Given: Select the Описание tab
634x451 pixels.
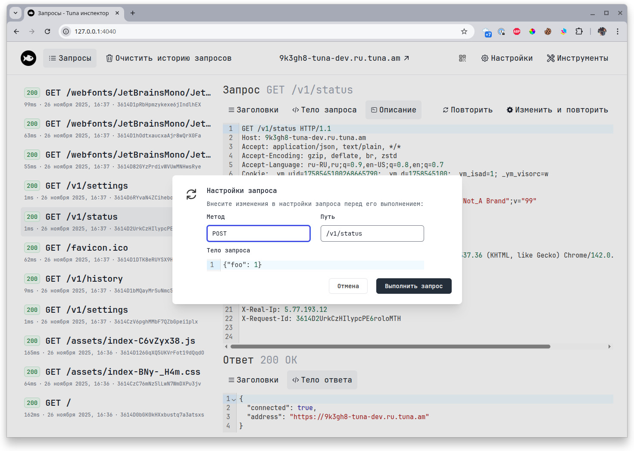Looking at the screenshot, I should 394,110.
